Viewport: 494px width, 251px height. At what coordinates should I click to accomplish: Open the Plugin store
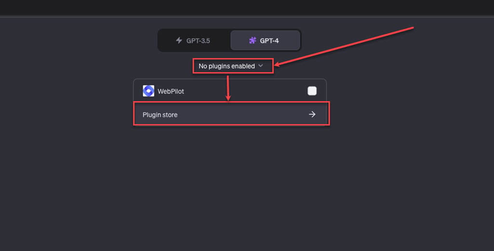coord(230,114)
